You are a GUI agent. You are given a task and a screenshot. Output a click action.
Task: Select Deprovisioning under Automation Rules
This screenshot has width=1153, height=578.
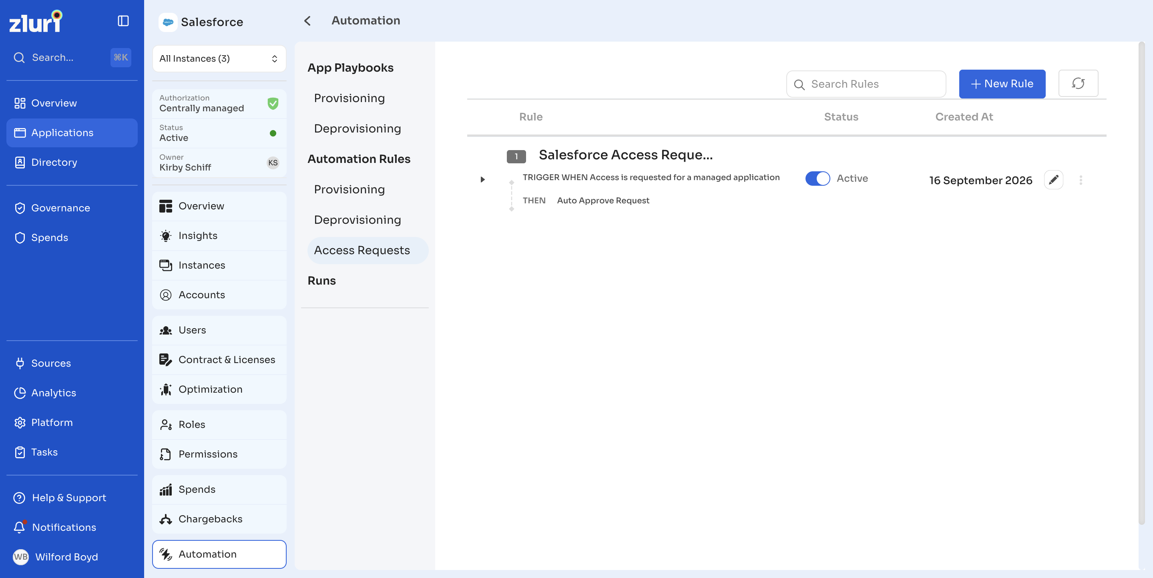(x=357, y=220)
